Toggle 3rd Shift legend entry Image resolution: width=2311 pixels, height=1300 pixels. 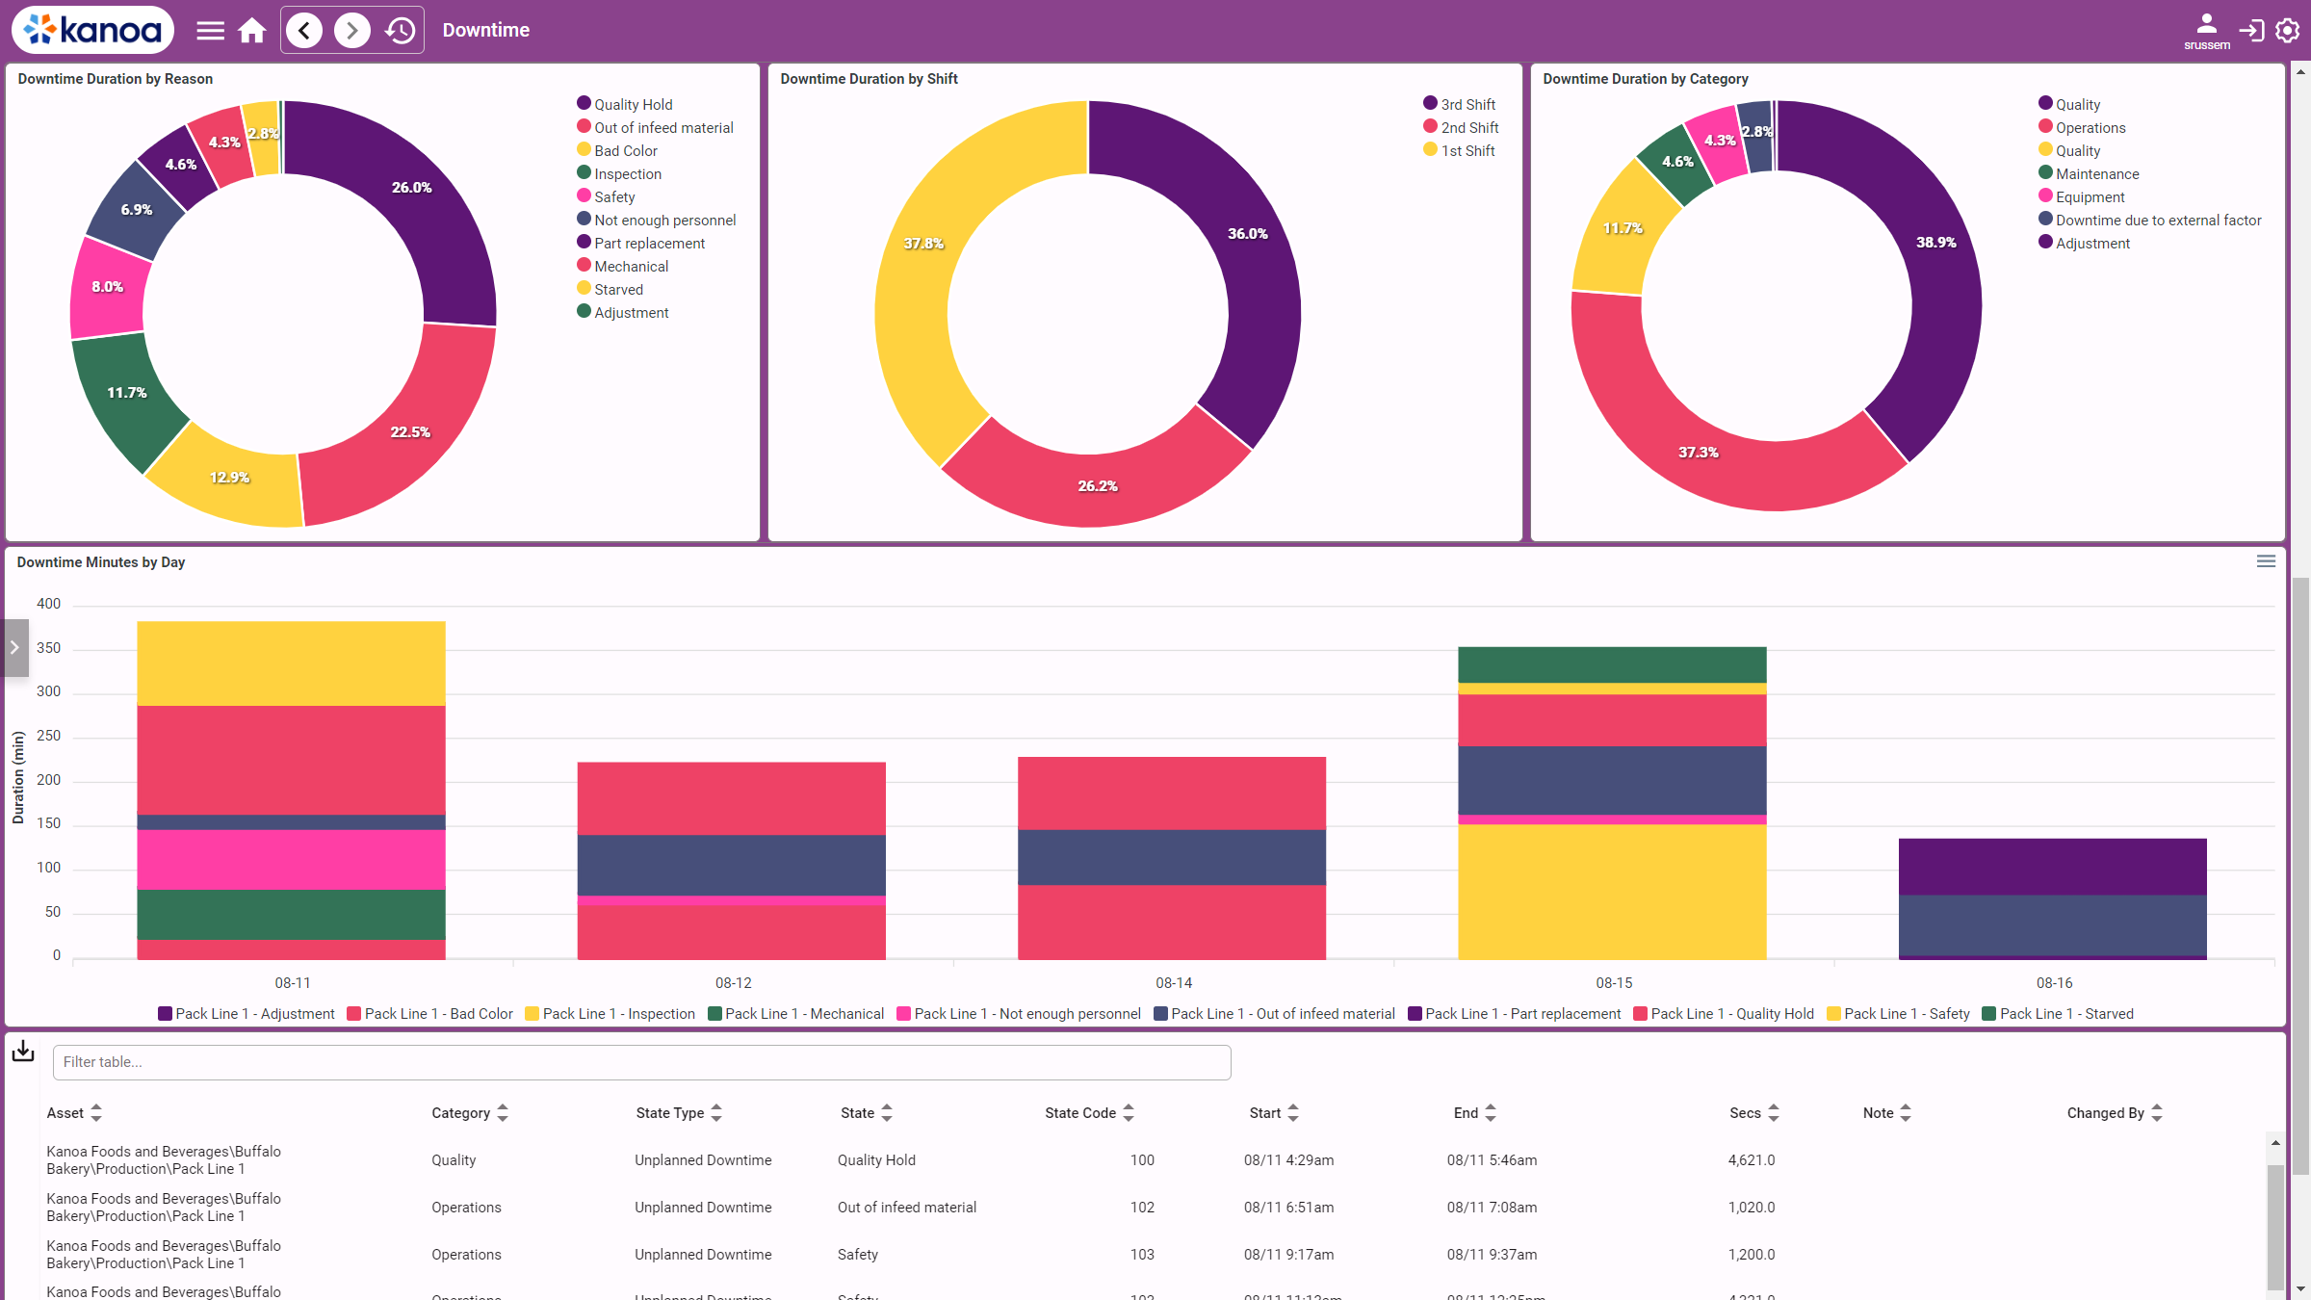tap(1460, 104)
